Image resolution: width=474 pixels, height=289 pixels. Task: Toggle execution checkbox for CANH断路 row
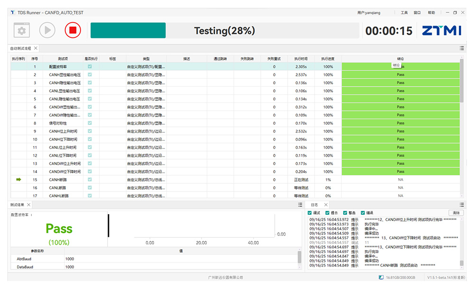click(x=90, y=180)
